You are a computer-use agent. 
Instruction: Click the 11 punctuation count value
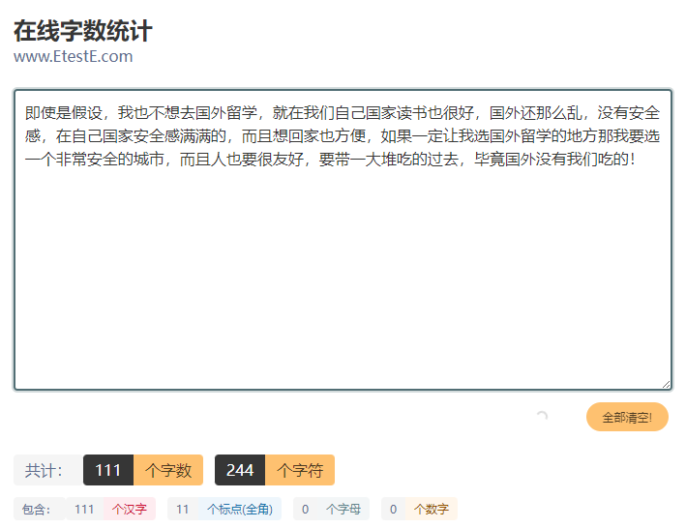[183, 509]
